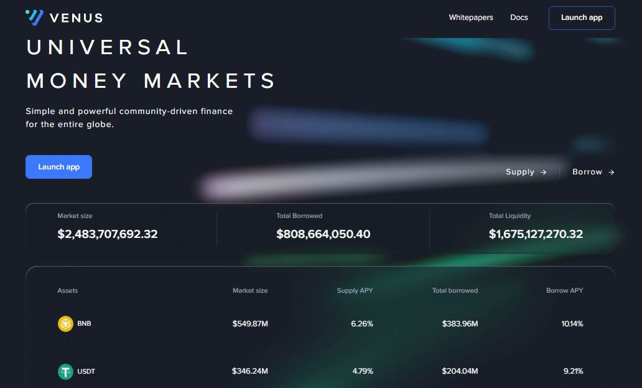Screen dimensions: 642x388
Task: Click the Market size value $2,483,707,692.32
Action: point(107,234)
